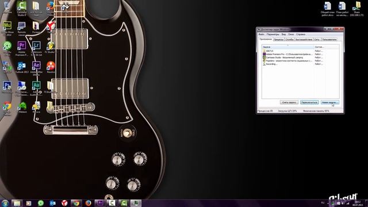This screenshot has width=368, height=207.
Task: Open the Mozilla Firefox desktop shortcut
Action: [51, 9]
